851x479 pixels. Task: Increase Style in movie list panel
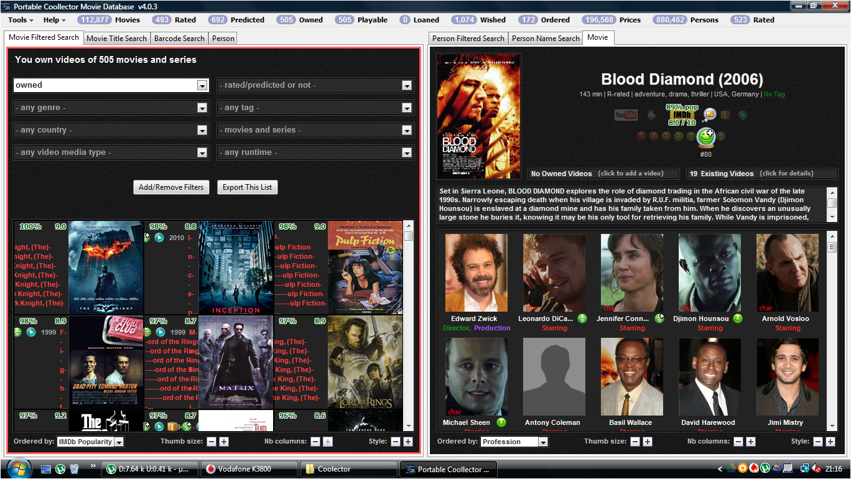point(408,442)
